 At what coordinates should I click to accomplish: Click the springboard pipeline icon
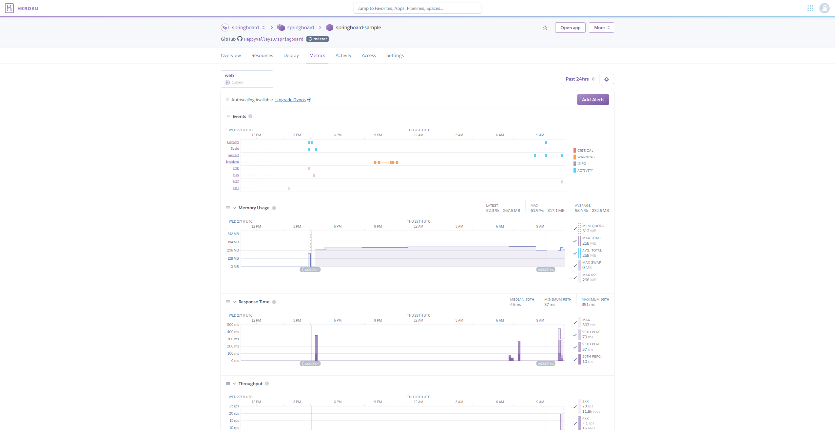[x=281, y=28]
